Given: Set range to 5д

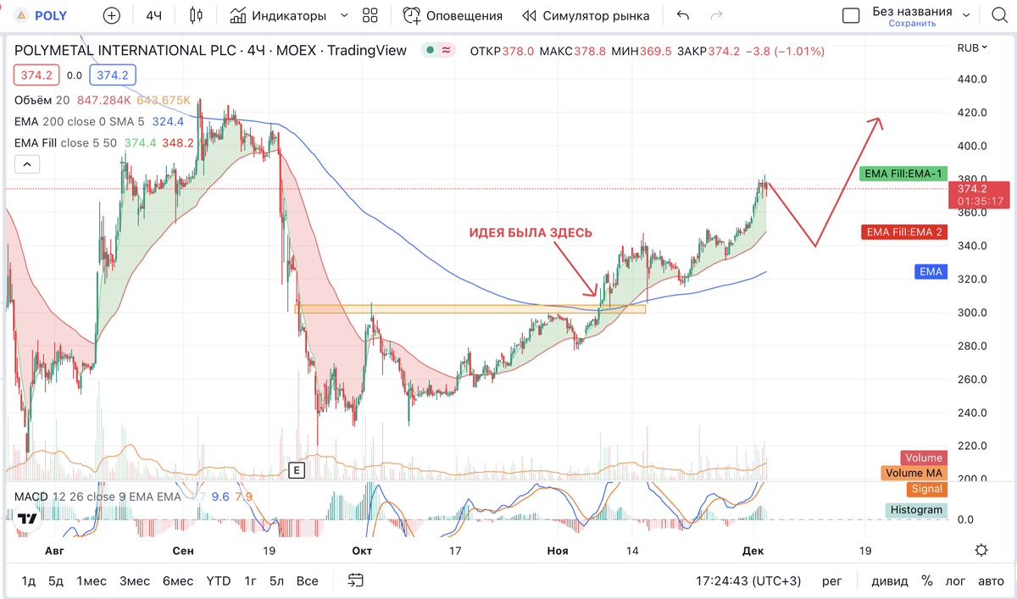Looking at the screenshot, I should pos(56,581).
